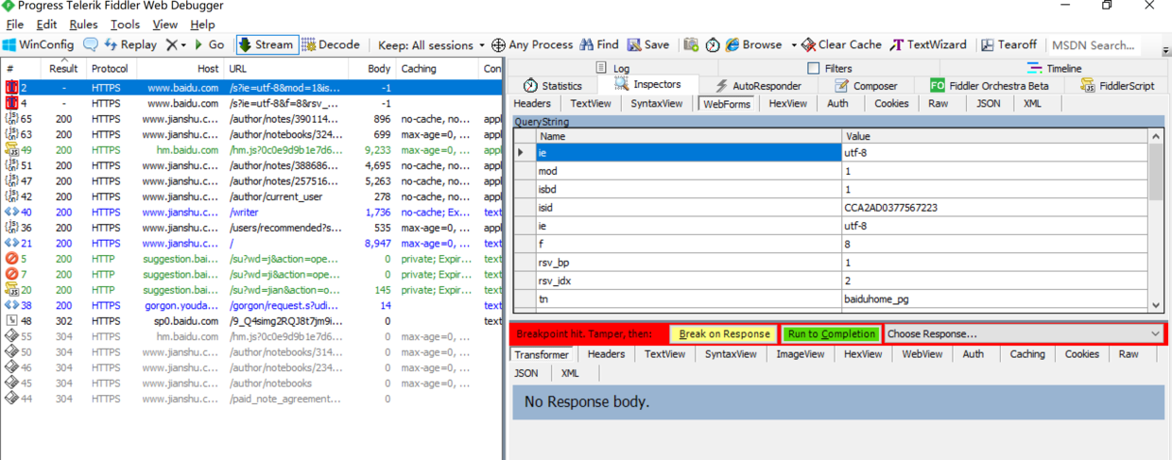Toggle the Decode option
This screenshot has height=460, width=1172.
pyautogui.click(x=331, y=44)
